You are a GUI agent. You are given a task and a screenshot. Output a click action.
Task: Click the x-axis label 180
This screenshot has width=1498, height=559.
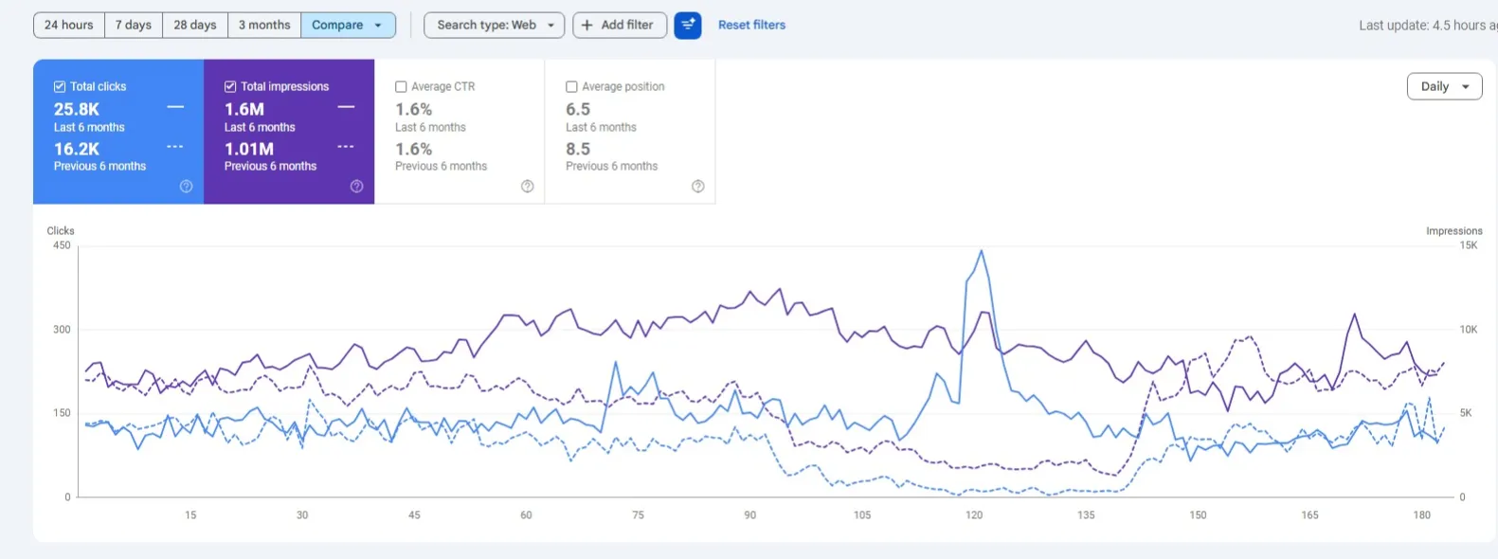tap(1421, 514)
